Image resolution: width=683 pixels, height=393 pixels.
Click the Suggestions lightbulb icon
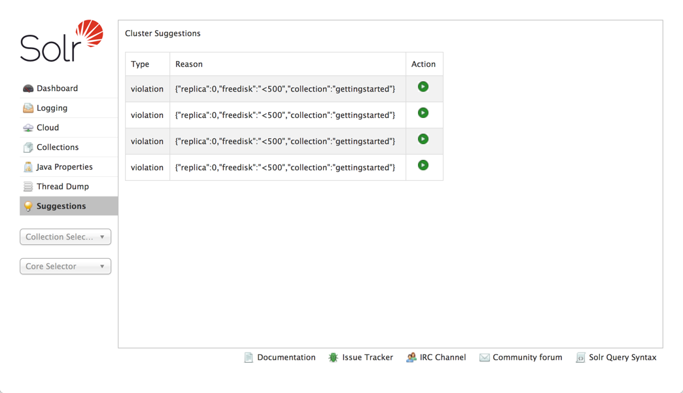click(x=28, y=206)
